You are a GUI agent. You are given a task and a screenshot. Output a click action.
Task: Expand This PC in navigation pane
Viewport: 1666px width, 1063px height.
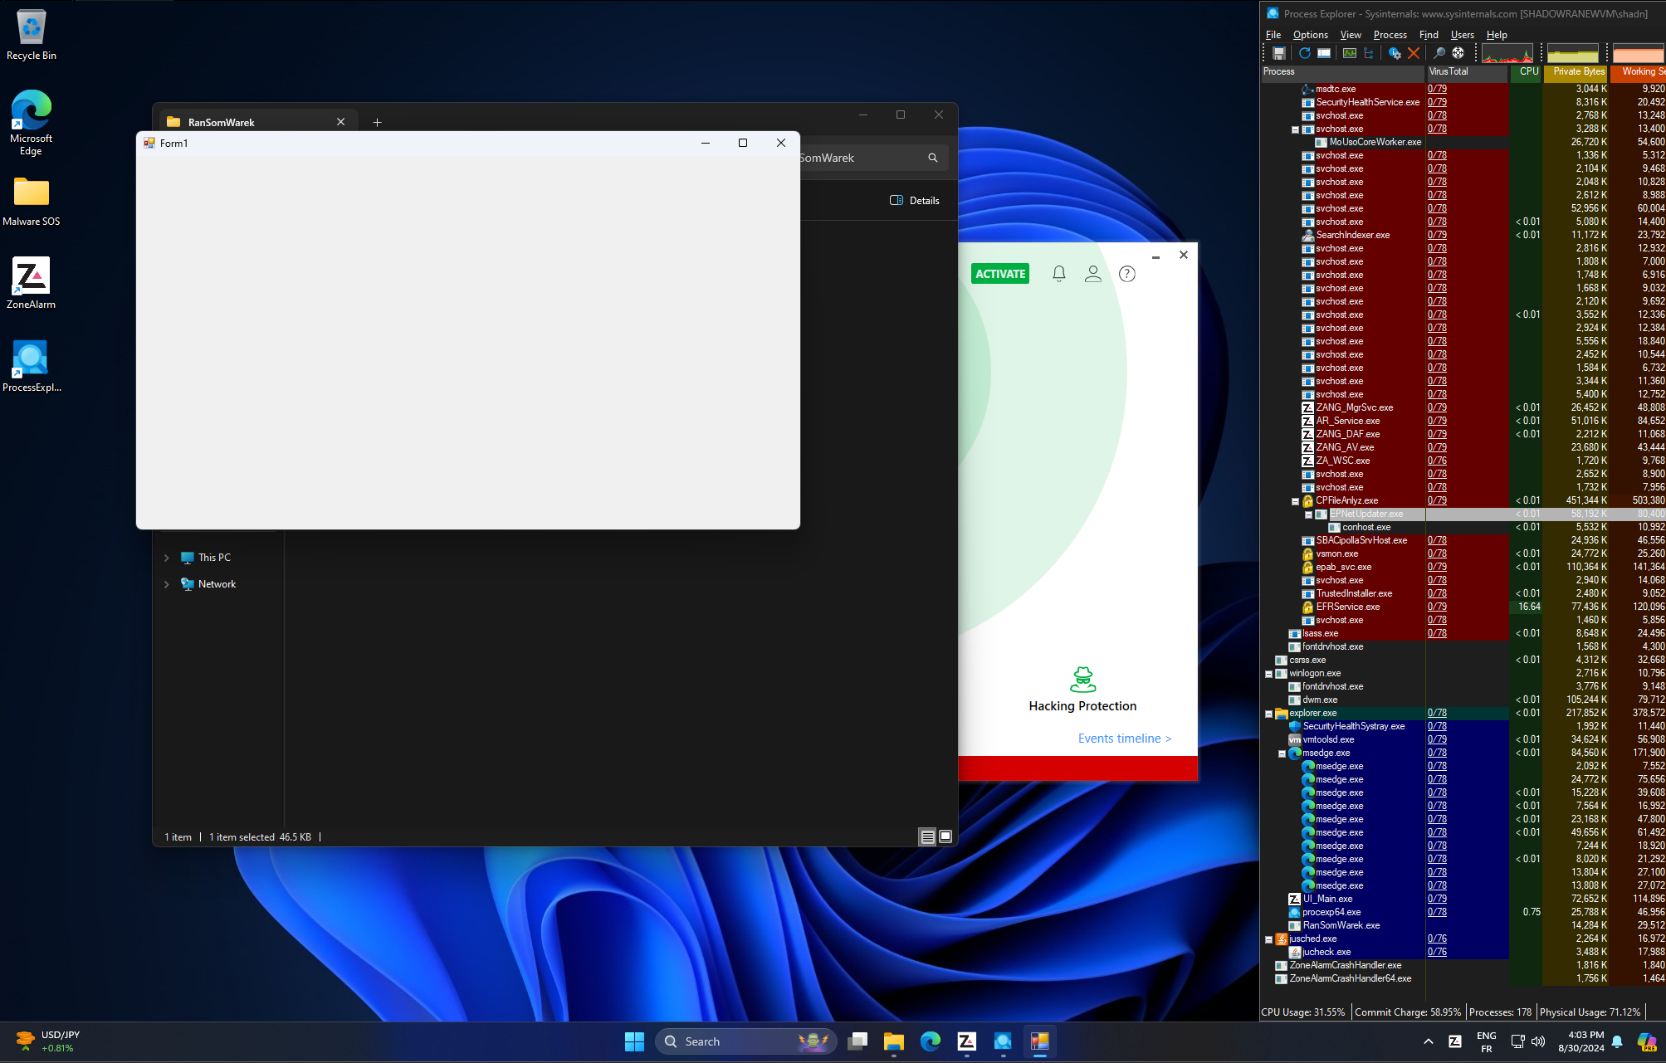[x=167, y=558]
